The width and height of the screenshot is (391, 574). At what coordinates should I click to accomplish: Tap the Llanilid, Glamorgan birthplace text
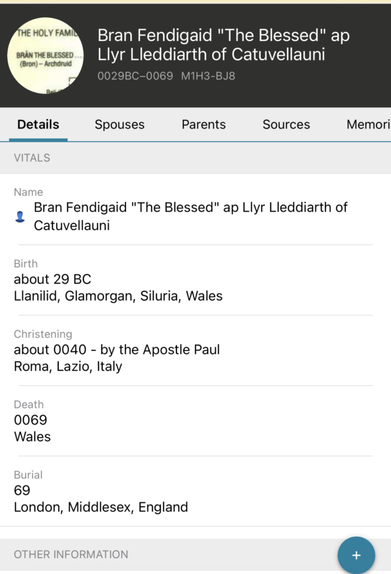tap(118, 296)
